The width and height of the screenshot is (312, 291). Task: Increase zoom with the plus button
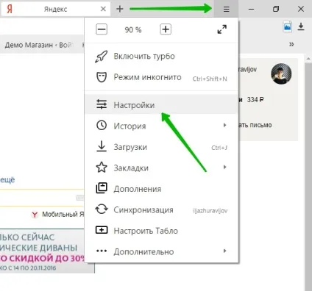point(166,29)
